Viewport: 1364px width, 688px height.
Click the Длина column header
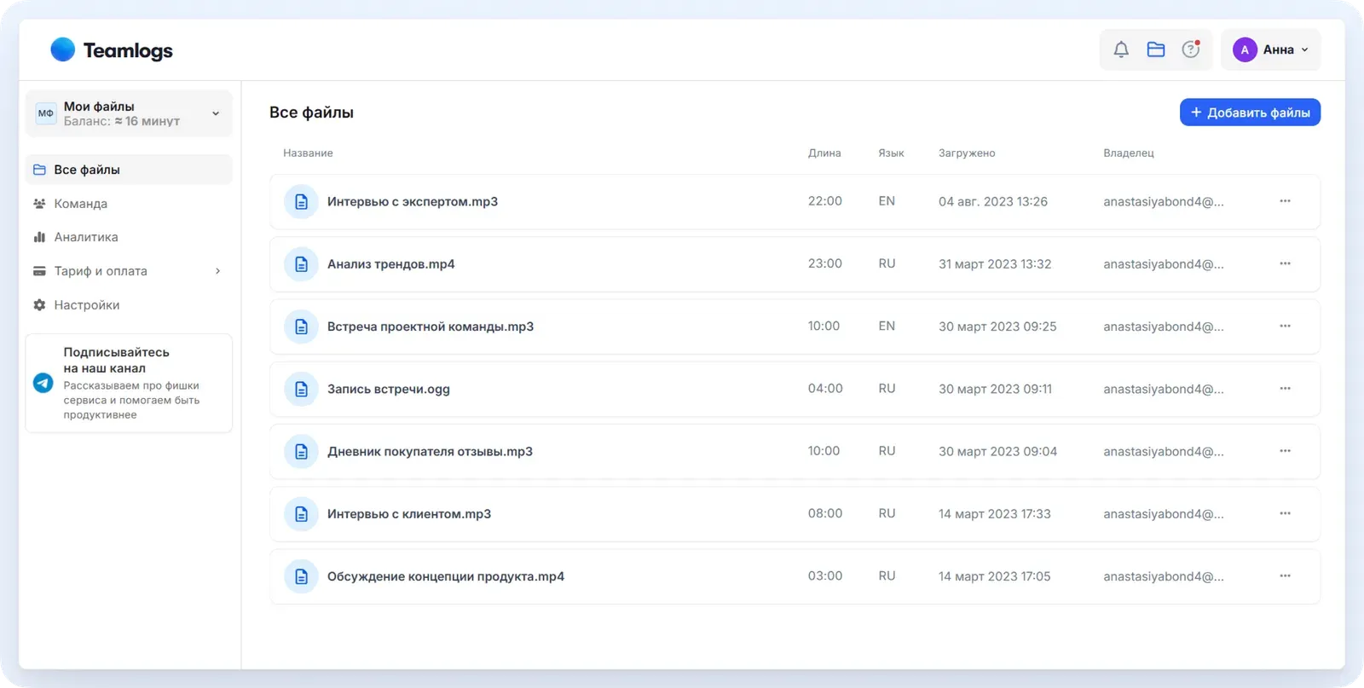(x=824, y=153)
